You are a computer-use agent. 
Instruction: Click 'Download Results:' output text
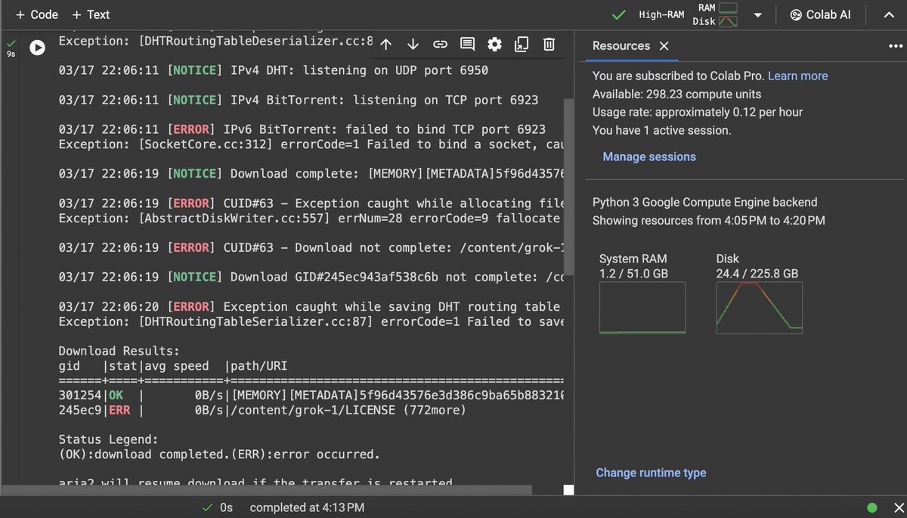119,351
